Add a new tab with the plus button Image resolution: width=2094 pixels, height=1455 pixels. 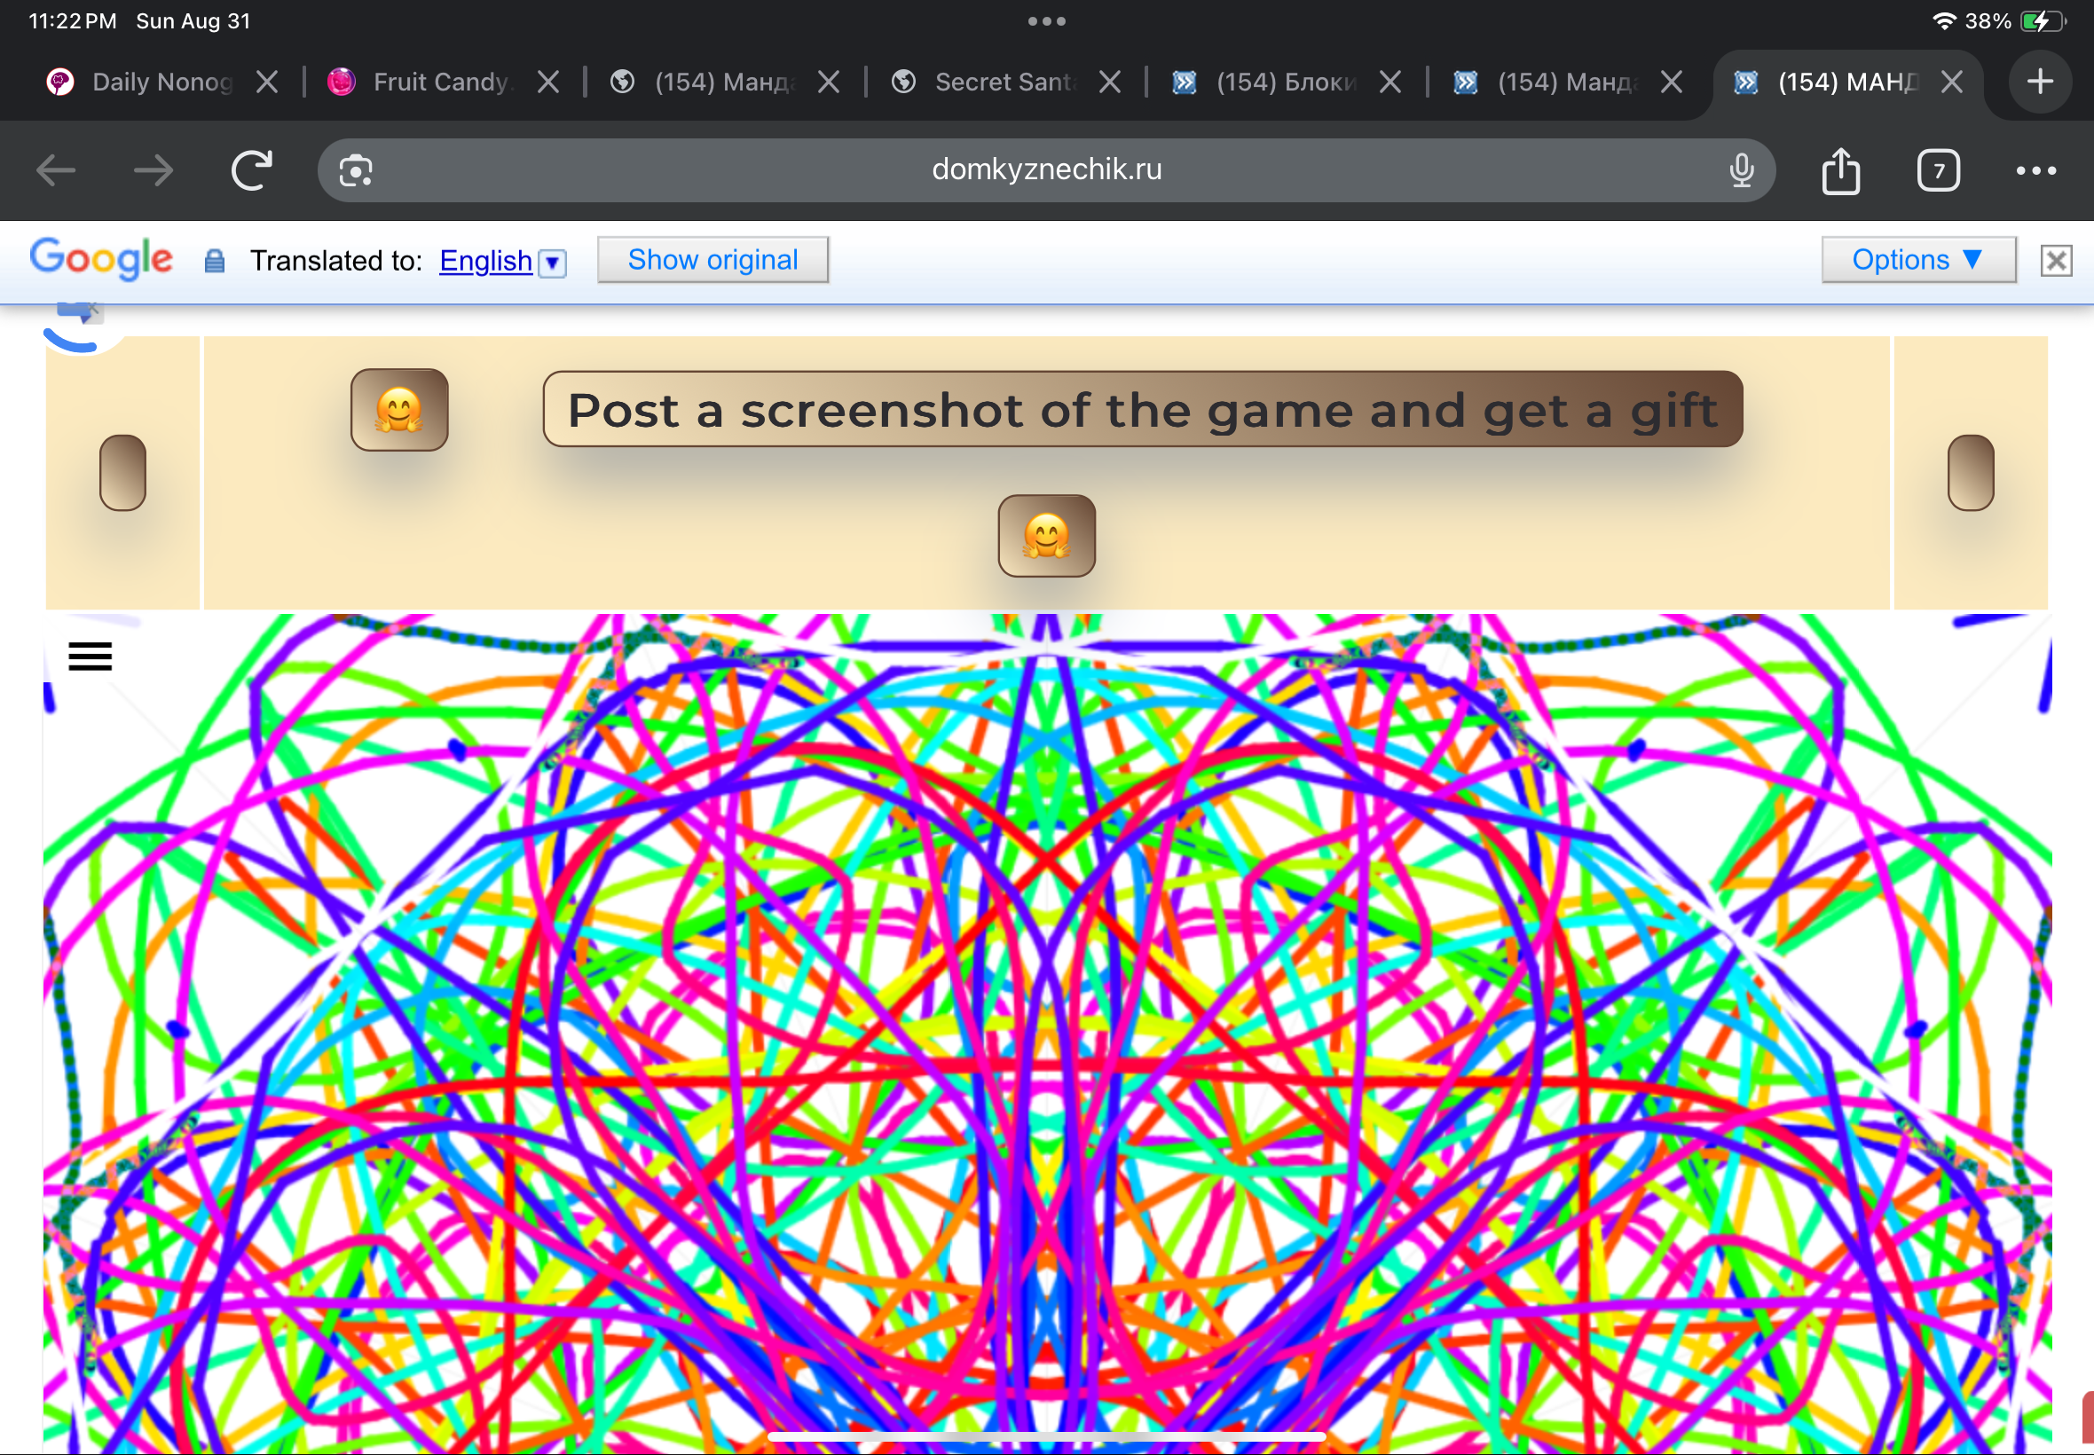click(2040, 82)
